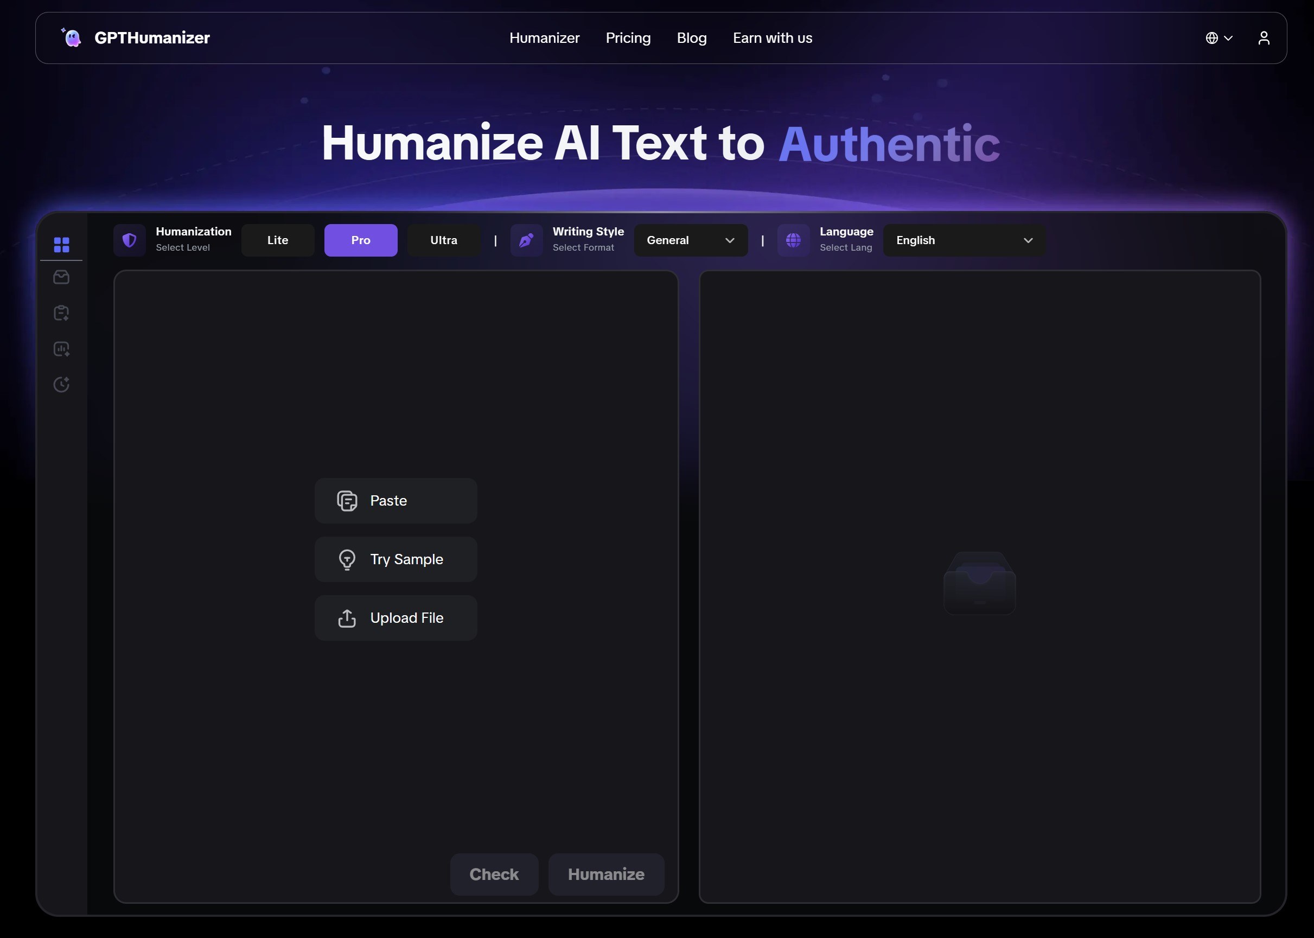Open the inbox icon in the sidebar
This screenshot has width=1314, height=938.
(62, 277)
